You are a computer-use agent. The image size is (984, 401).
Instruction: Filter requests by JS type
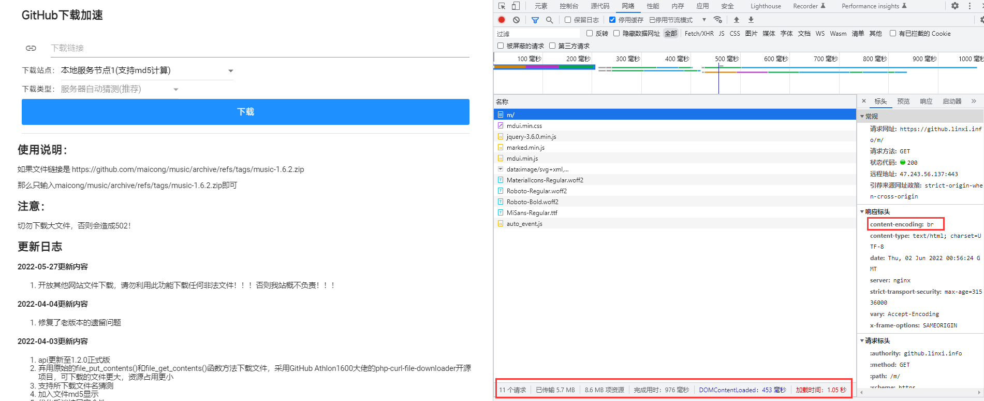point(722,33)
